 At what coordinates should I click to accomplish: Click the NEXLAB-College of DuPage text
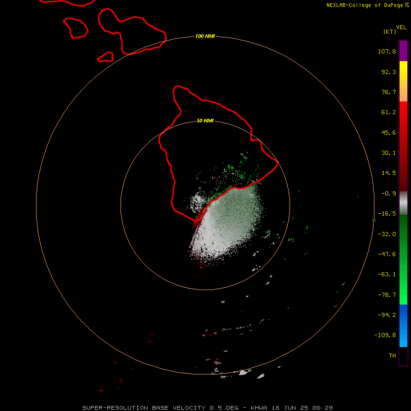368,5
